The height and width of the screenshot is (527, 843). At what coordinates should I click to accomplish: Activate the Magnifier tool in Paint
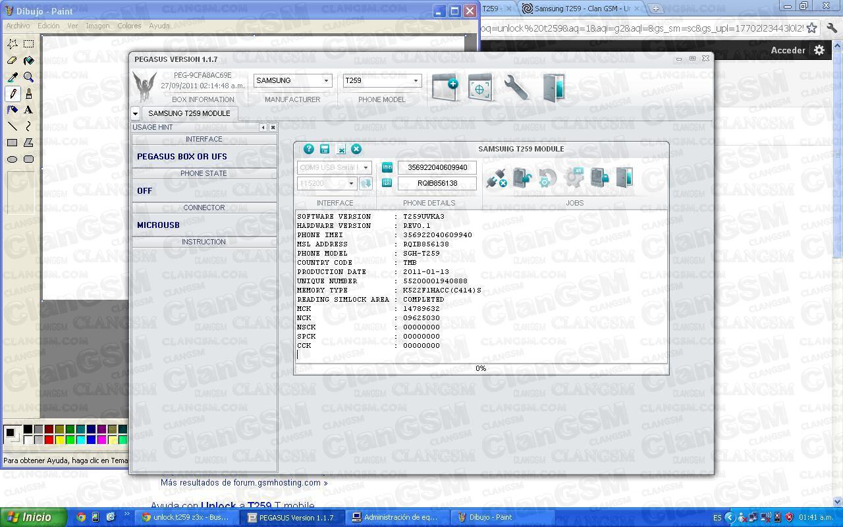[29, 77]
